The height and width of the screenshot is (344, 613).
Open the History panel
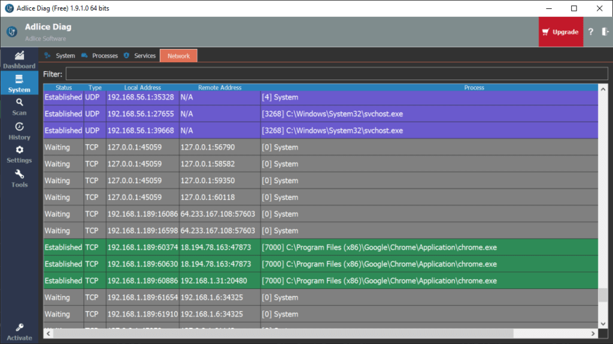click(19, 131)
